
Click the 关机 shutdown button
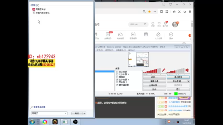pos(77,113)
